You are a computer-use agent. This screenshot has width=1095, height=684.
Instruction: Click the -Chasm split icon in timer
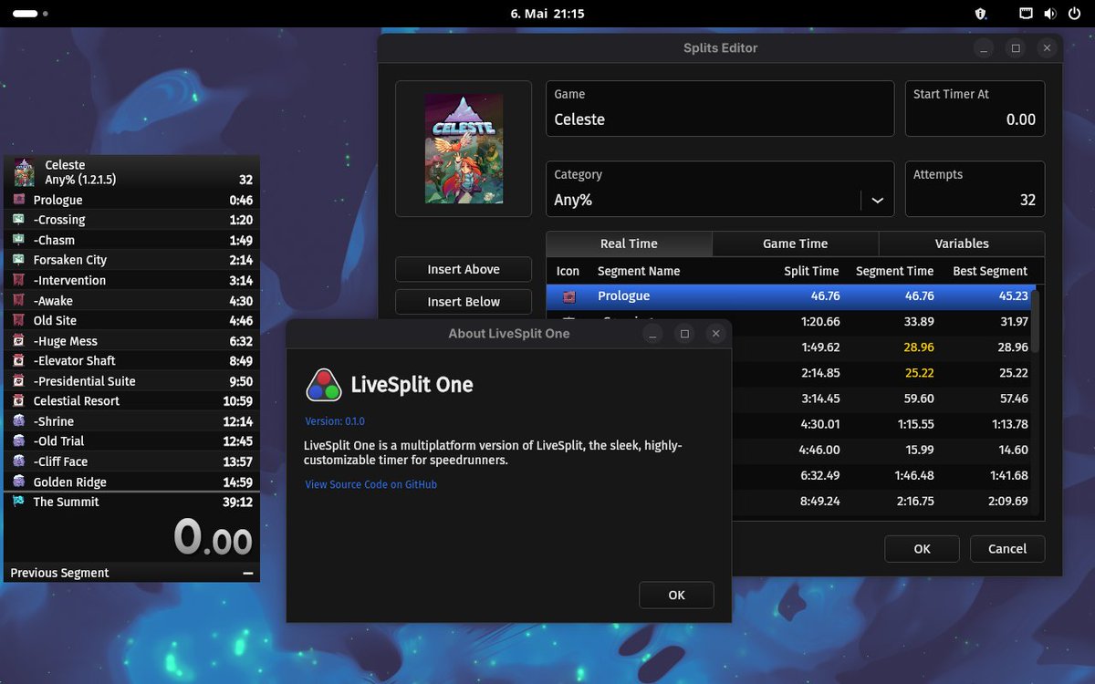click(18, 240)
